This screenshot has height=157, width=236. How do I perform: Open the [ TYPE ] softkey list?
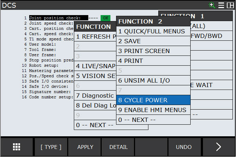[x=51, y=147]
